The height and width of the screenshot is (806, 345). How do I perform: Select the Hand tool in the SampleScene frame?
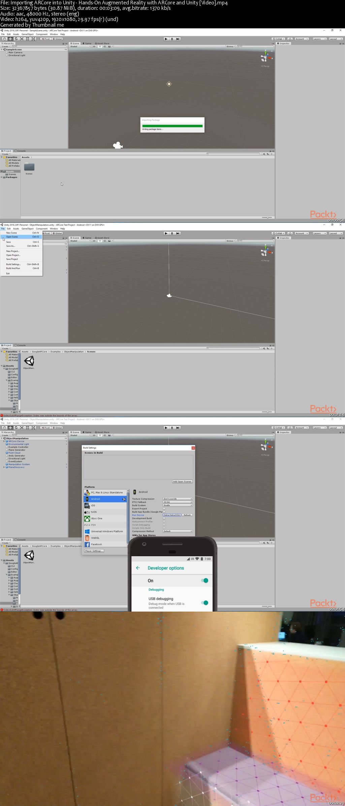pyautogui.click(x=4, y=39)
